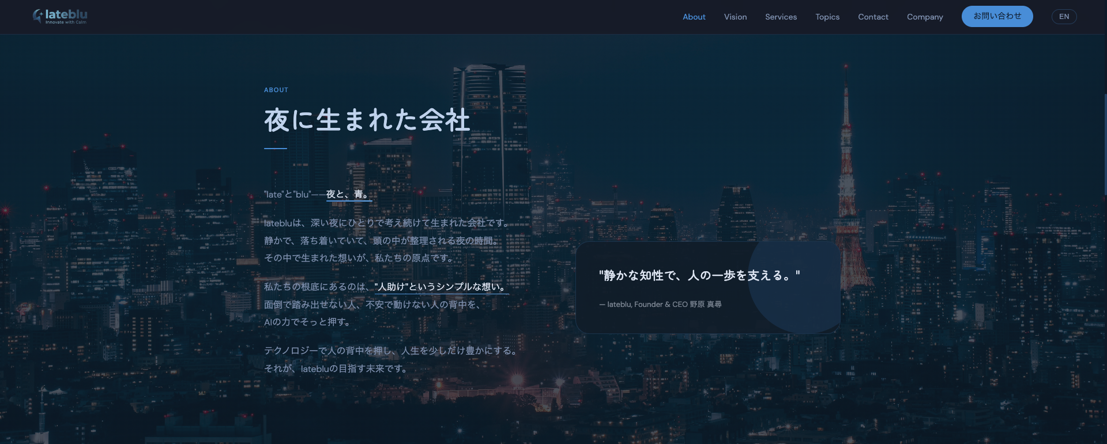The height and width of the screenshot is (444, 1107).
Task: Open the About nav item
Action: point(694,17)
